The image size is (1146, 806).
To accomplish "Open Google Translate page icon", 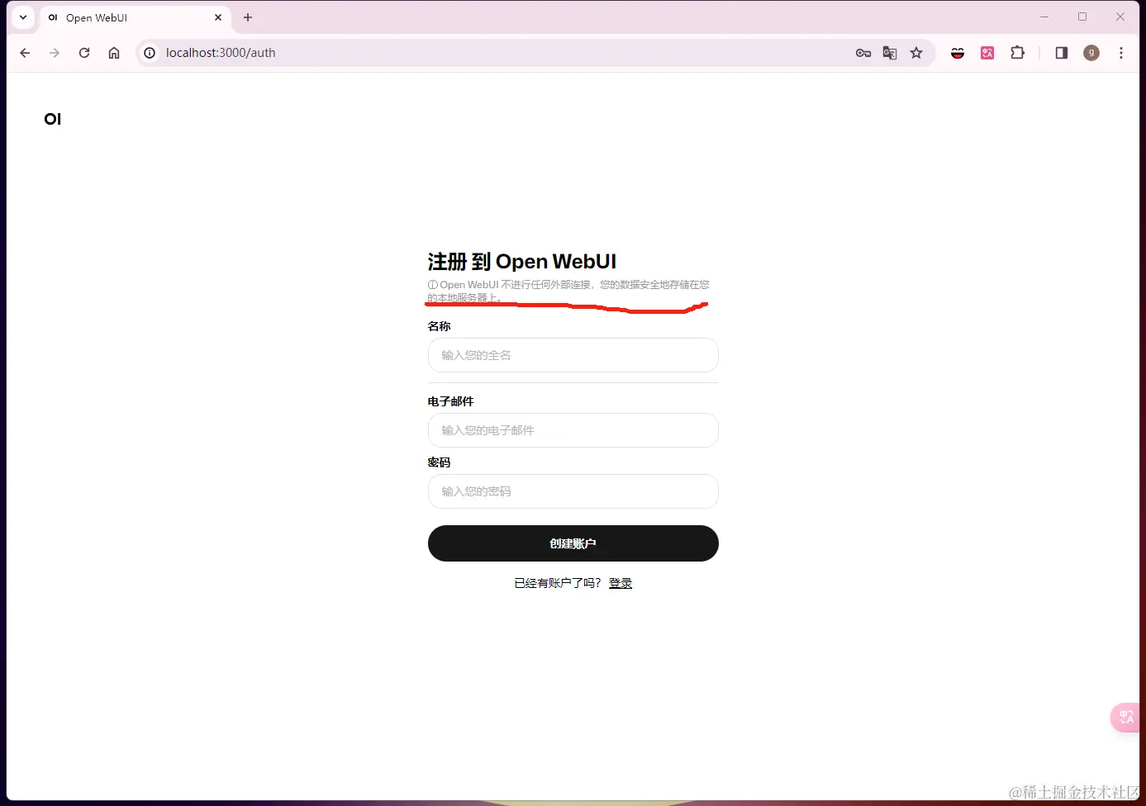I will (x=890, y=53).
